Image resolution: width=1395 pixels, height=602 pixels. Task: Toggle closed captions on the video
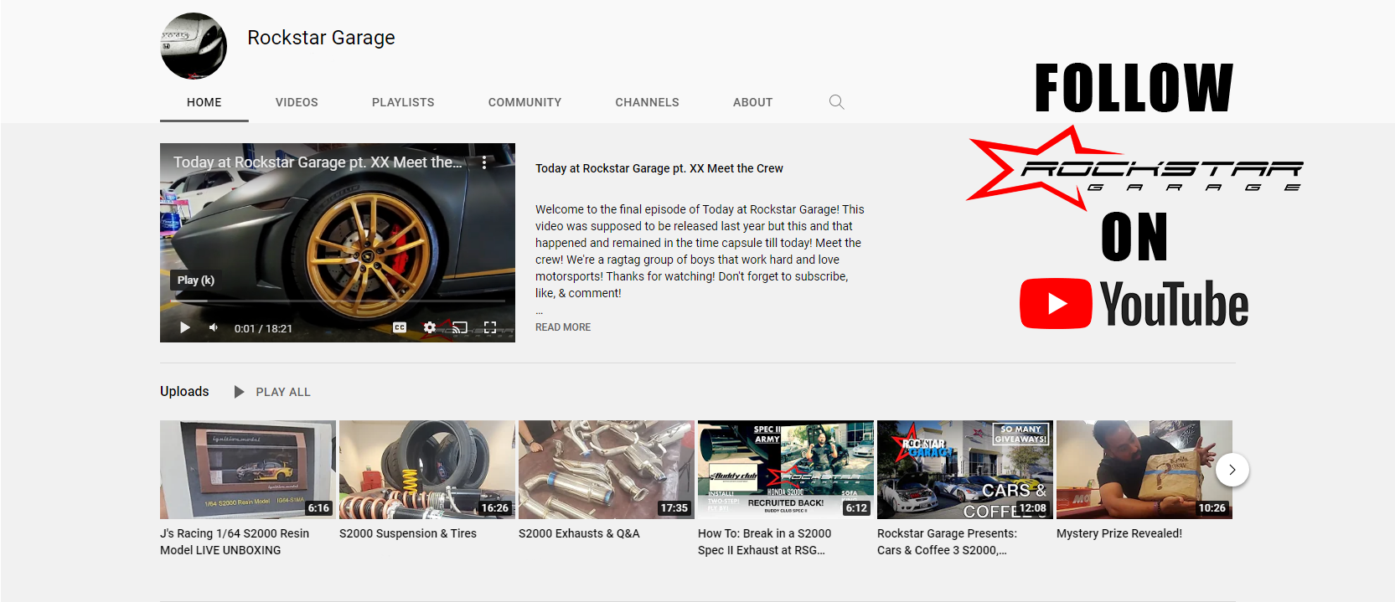pyautogui.click(x=400, y=327)
